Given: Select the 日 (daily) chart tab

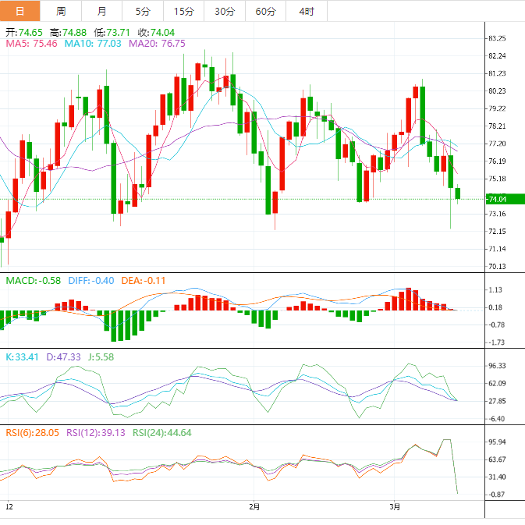Looking at the screenshot, I should pyautogui.click(x=20, y=11).
